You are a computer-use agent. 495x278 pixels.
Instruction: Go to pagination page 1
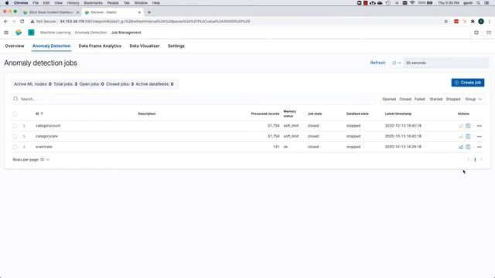tap(475, 160)
